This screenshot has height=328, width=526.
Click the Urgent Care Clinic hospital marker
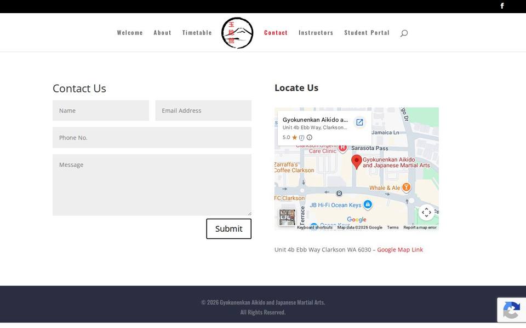pyautogui.click(x=342, y=148)
